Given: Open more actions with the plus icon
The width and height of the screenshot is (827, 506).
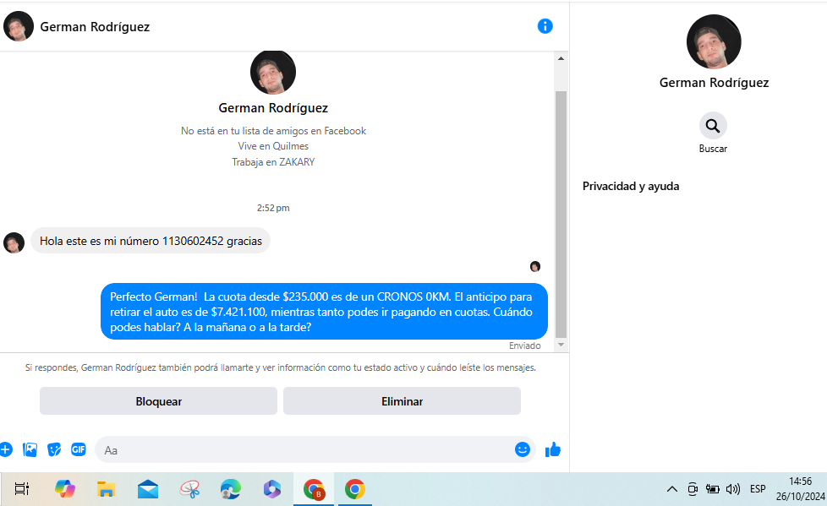Looking at the screenshot, I should click(6, 449).
